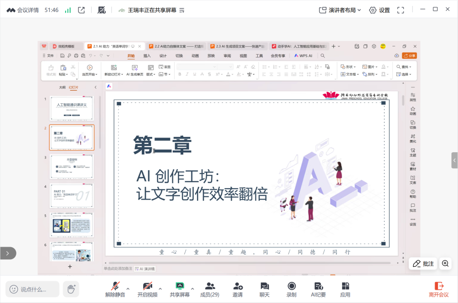This screenshot has height=303, width=458.
Task: Click the raise hand icon
Action: click(x=71, y=289)
